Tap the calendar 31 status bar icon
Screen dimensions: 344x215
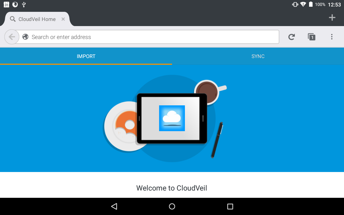[x=6, y=4]
